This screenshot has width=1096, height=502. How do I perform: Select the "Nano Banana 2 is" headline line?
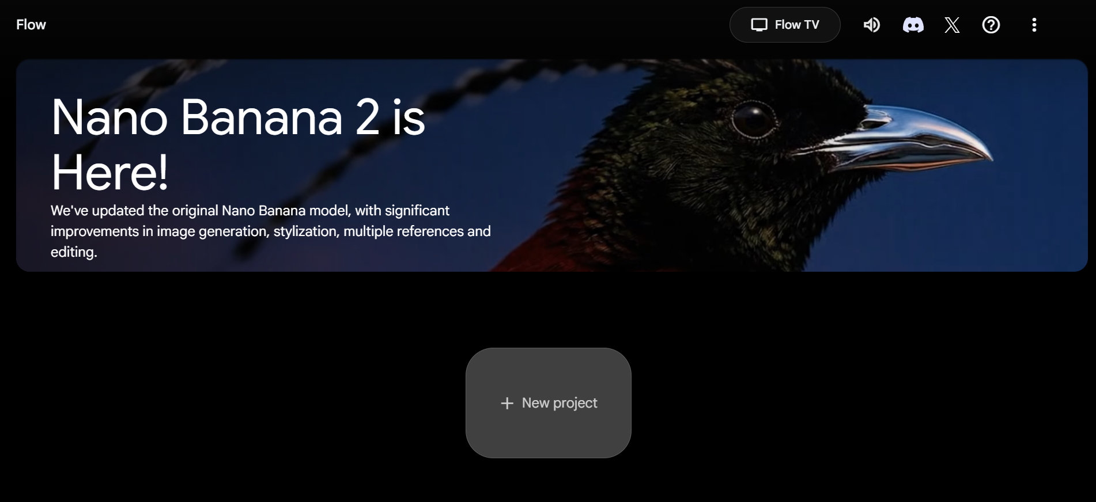[x=238, y=117]
